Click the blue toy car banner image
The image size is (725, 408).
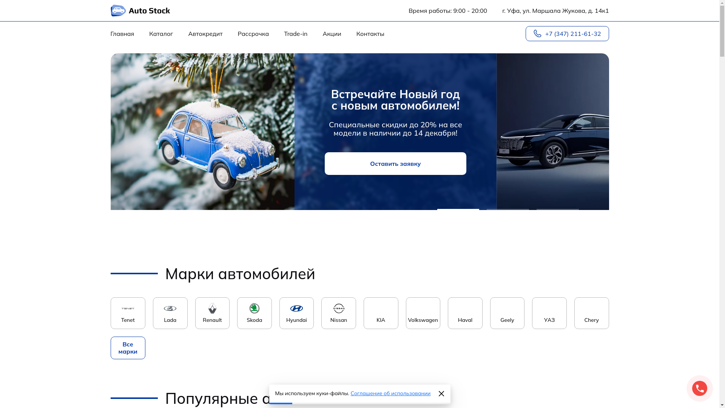pos(202,131)
